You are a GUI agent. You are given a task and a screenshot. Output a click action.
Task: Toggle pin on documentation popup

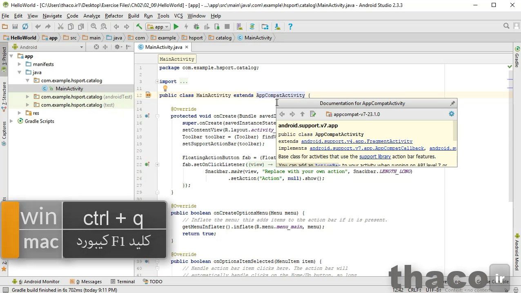point(452,103)
